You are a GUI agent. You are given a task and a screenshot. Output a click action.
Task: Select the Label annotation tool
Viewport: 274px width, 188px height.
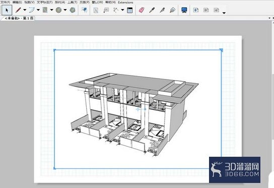106,10
